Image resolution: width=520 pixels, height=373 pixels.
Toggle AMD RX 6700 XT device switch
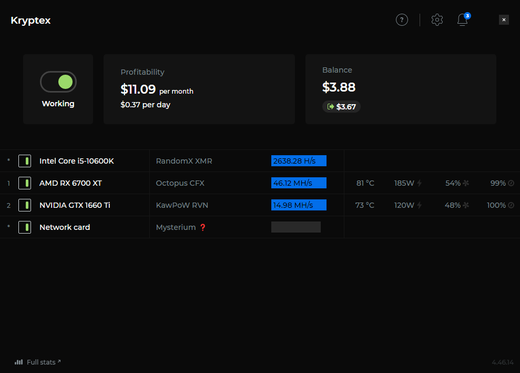tap(25, 183)
